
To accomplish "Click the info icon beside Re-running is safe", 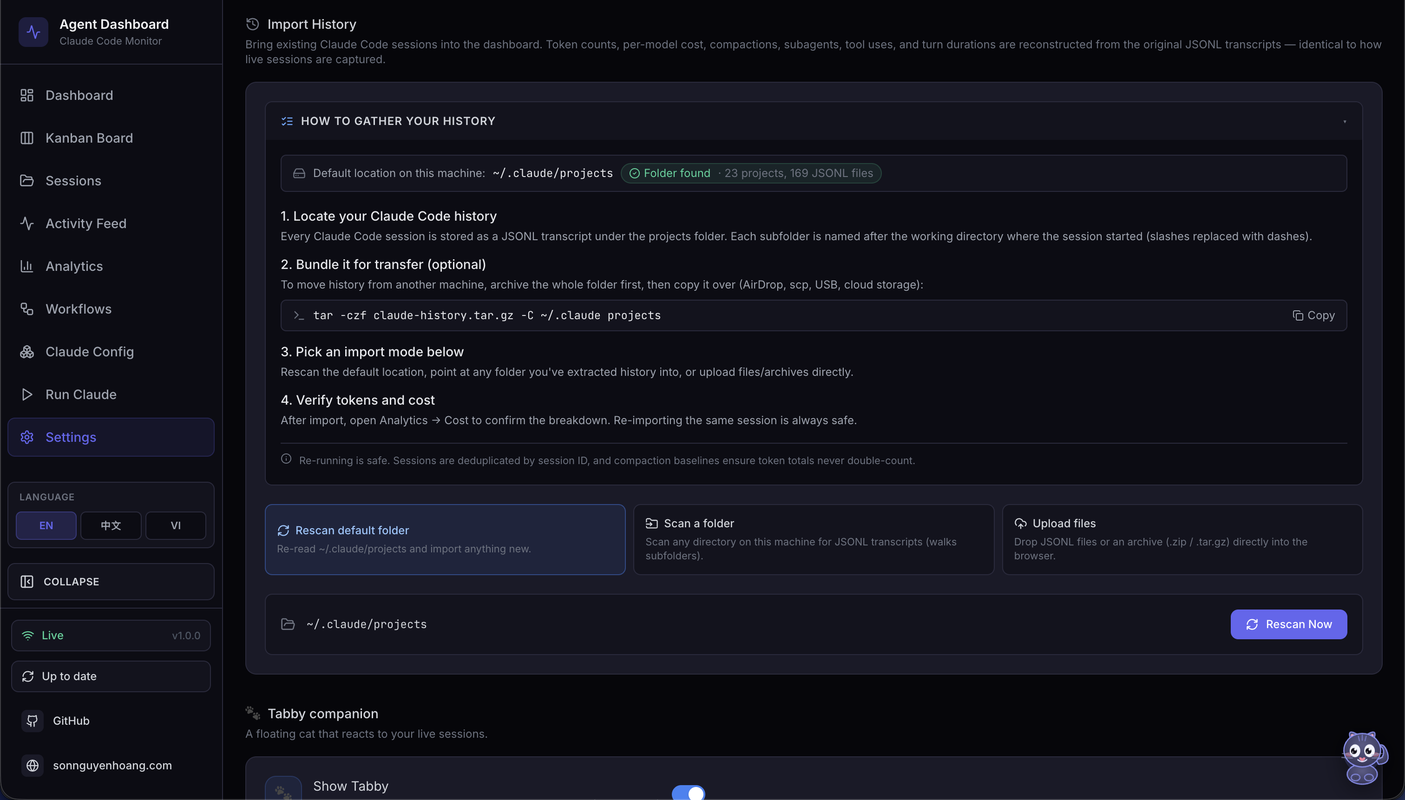I will [286, 459].
